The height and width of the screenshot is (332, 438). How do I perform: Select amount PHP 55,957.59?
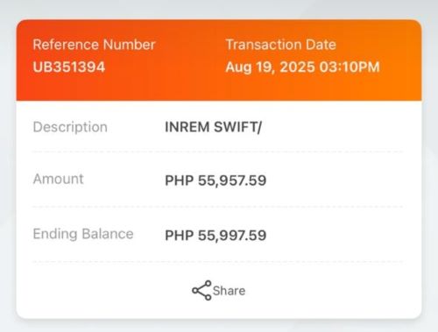[x=215, y=180]
